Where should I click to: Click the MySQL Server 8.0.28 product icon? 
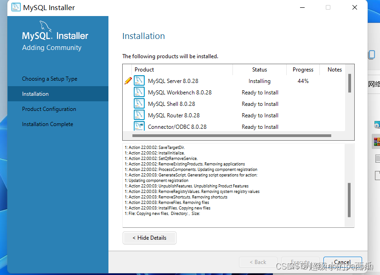(x=139, y=81)
